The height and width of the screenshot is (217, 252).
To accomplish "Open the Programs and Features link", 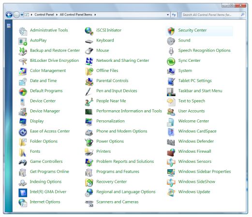I will 118,172.
